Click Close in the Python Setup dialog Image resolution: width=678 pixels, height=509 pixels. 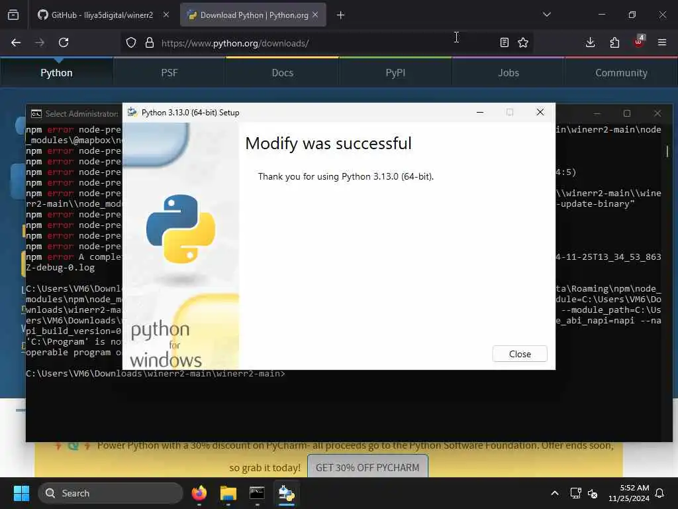[x=519, y=354]
